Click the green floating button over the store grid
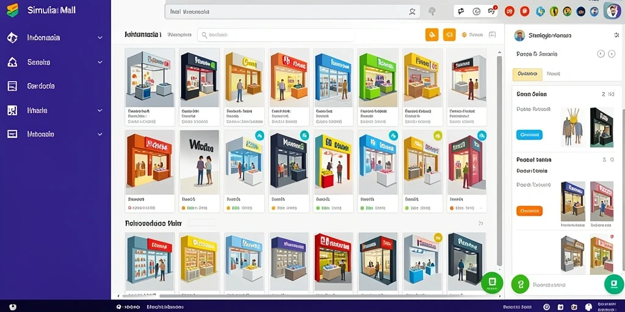Viewport: 625px width, 312px height. pyautogui.click(x=491, y=283)
